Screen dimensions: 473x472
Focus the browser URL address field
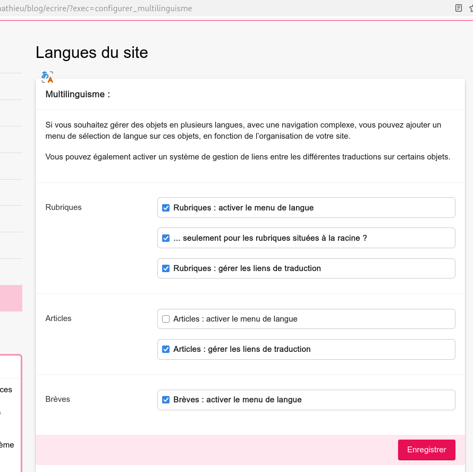(213, 8)
